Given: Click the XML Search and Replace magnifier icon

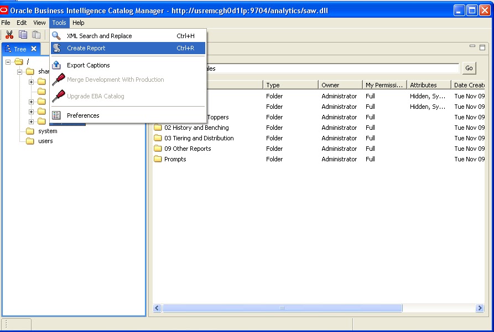Looking at the screenshot, I should tap(56, 36).
